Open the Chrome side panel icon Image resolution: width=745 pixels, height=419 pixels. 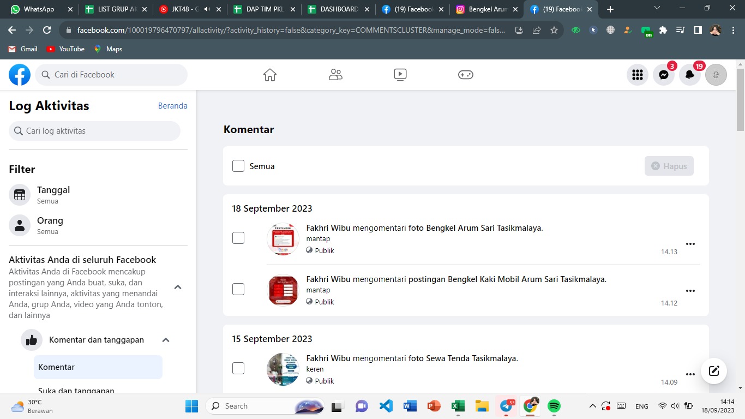pyautogui.click(x=698, y=31)
